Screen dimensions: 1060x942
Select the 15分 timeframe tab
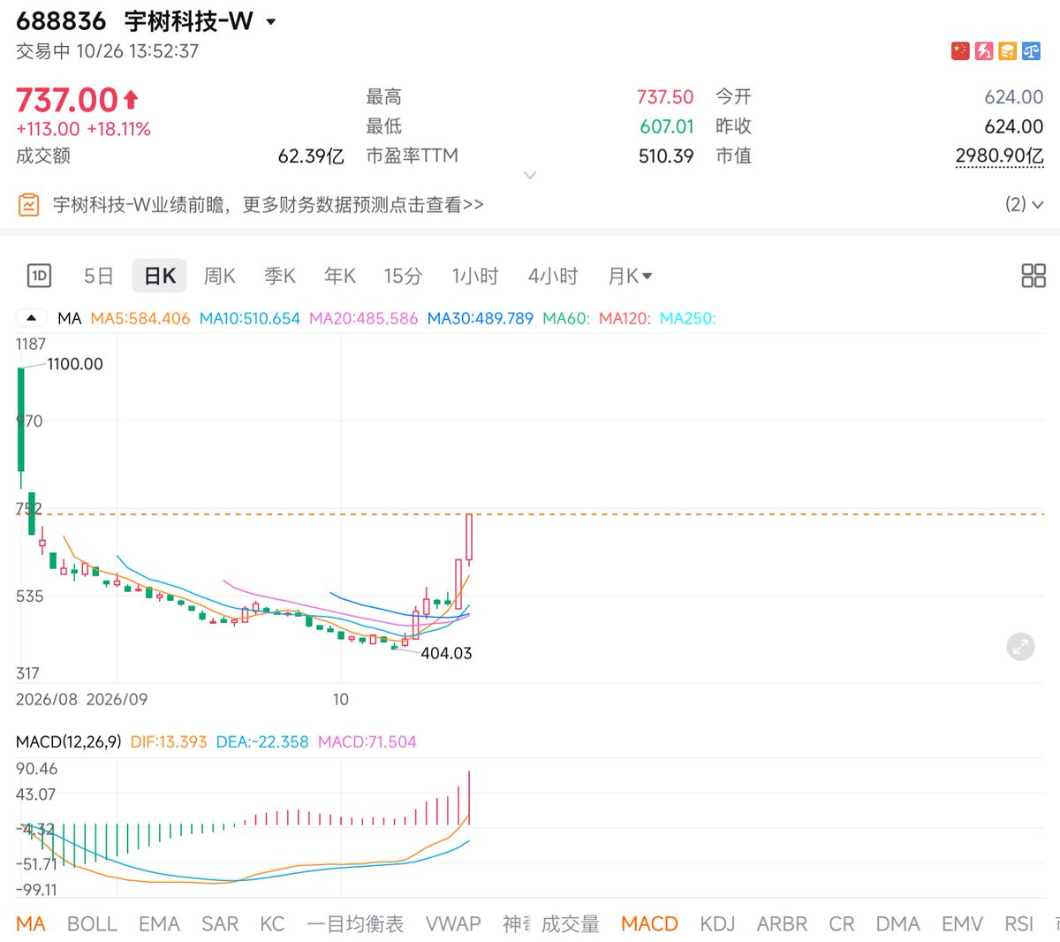click(x=403, y=277)
